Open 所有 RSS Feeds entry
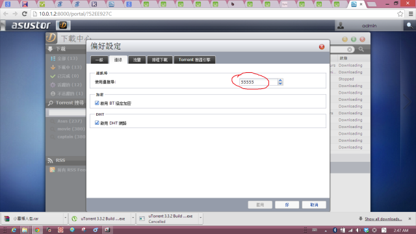Viewport: 416px width, 234px height. tap(68, 170)
